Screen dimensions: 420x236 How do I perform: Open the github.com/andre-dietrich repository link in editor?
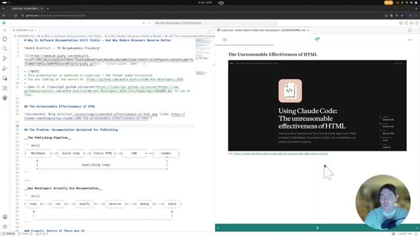135,79
